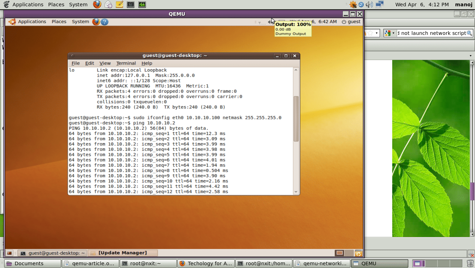The image size is (475, 268).
Task: Open the system monitor launcher icon
Action: point(142,5)
